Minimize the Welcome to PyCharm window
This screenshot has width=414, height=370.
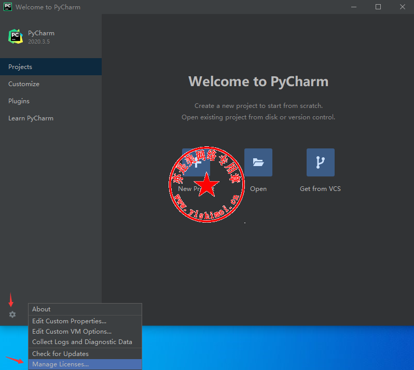click(354, 7)
